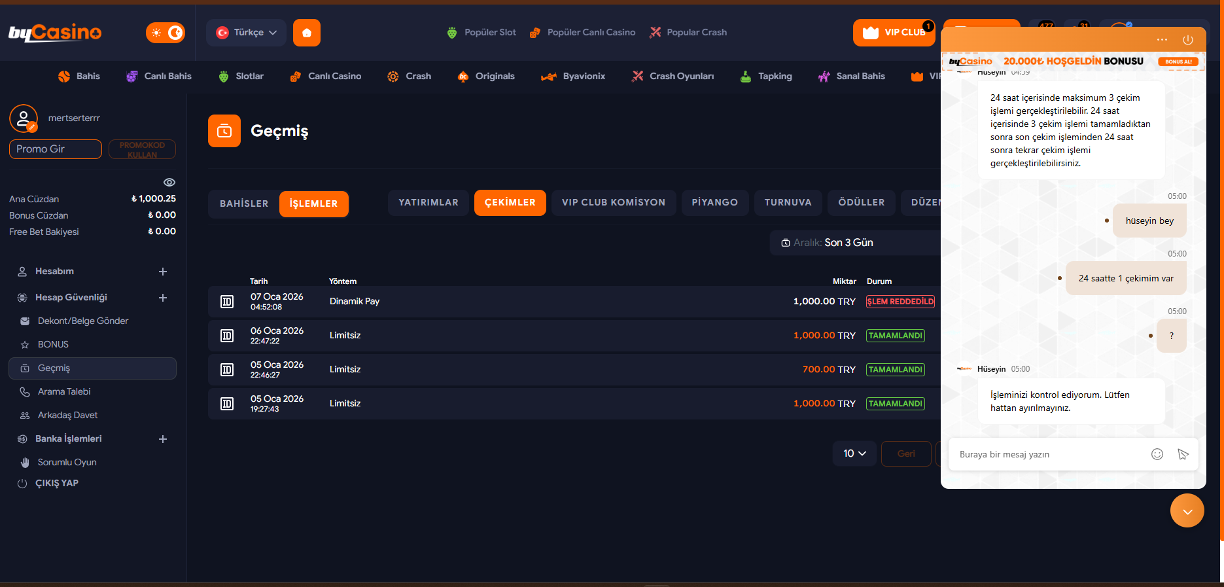Image resolution: width=1224 pixels, height=587 pixels.
Task: Collapse chat with orange chevron button
Action: pos(1187,510)
